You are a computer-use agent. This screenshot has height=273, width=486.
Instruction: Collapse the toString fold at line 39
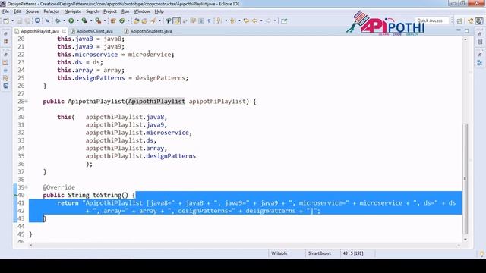coord(27,187)
